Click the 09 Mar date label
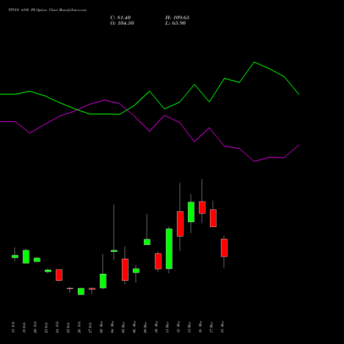The height and width of the screenshot is (344, 344). [x=145, y=327]
